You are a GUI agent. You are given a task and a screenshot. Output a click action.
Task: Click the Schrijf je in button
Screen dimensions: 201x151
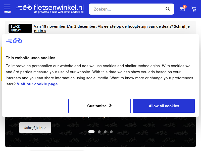(x=35, y=128)
